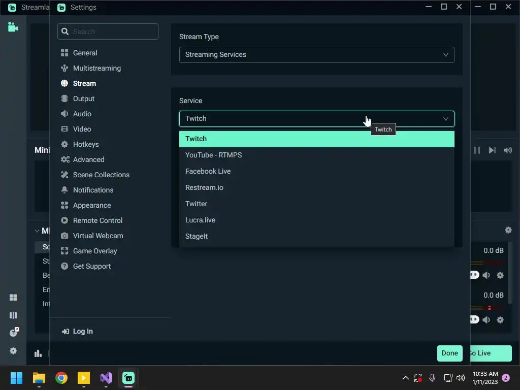Choose Restream.io service
This screenshot has height=390, width=520.
(x=317, y=188)
